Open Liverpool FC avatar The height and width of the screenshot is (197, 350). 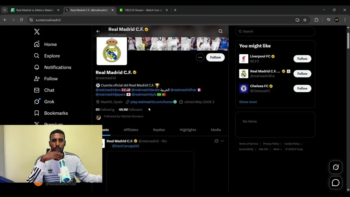click(244, 59)
